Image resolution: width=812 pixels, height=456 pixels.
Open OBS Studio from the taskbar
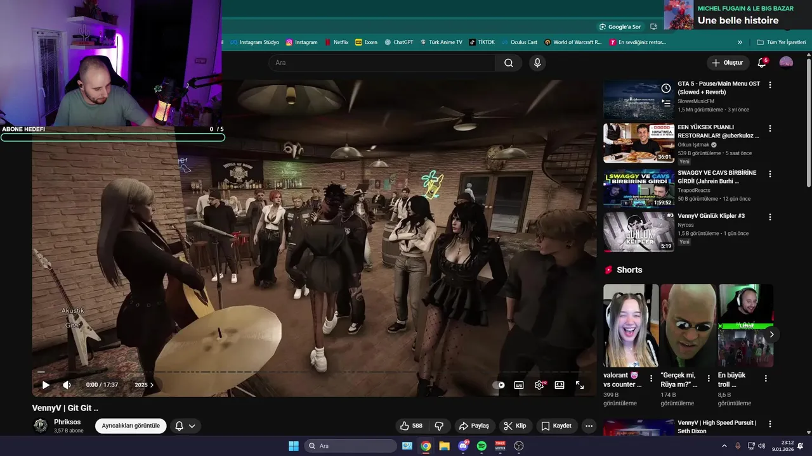[x=519, y=446]
